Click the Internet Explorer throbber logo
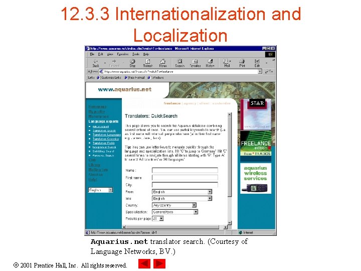 click(x=270, y=54)
